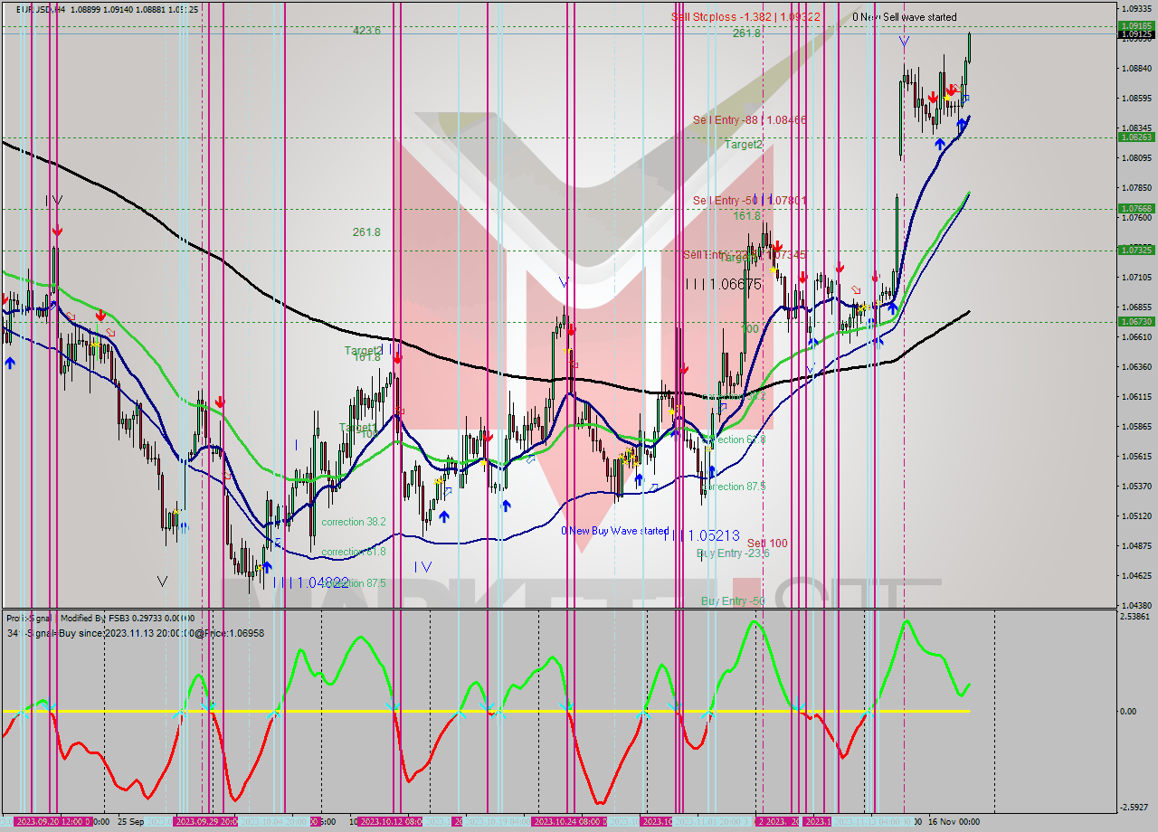Select the 2023.10.12 08:00 date marker
This screenshot has width=1158, height=832.
pos(391,821)
